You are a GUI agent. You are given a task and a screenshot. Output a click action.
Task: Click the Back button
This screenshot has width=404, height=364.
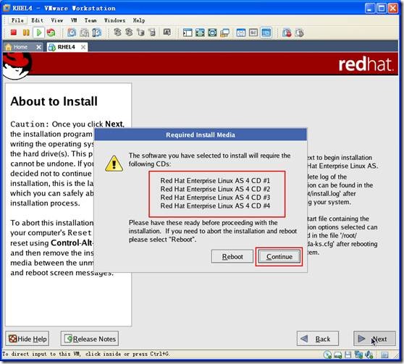(x=318, y=339)
